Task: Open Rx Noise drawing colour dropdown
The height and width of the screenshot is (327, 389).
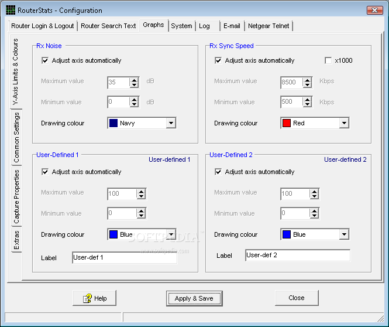Action: pos(171,123)
